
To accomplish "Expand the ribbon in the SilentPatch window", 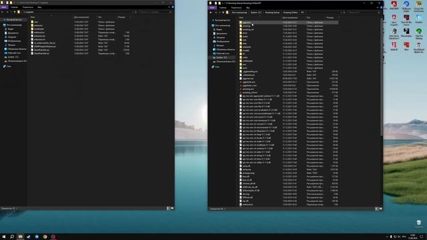I will (x=169, y=7).
